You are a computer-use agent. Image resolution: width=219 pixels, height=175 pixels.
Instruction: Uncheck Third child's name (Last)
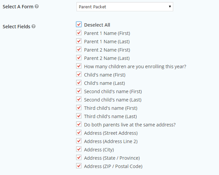point(79,116)
